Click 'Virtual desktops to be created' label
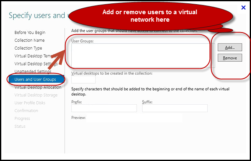The height and width of the screenshot is (161, 251). [x=112, y=73]
